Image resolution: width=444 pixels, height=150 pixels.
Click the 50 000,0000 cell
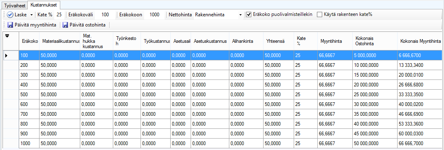[x=375, y=143]
